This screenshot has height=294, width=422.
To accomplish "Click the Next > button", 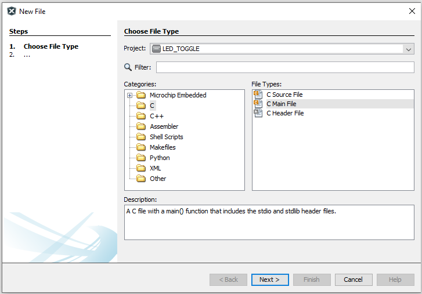I will pyautogui.click(x=270, y=280).
